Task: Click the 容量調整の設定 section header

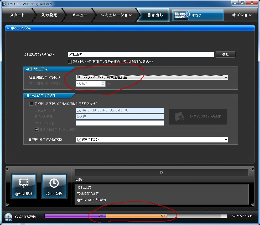Action: 37,69
